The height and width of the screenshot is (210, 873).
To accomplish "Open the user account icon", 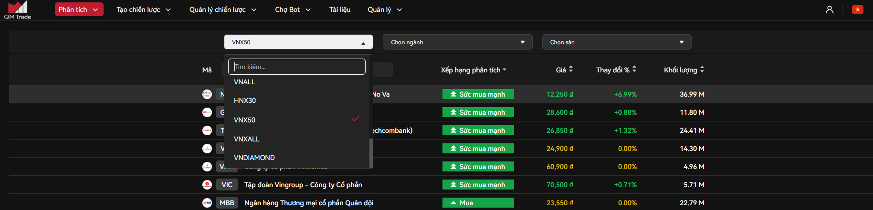I will (x=830, y=10).
